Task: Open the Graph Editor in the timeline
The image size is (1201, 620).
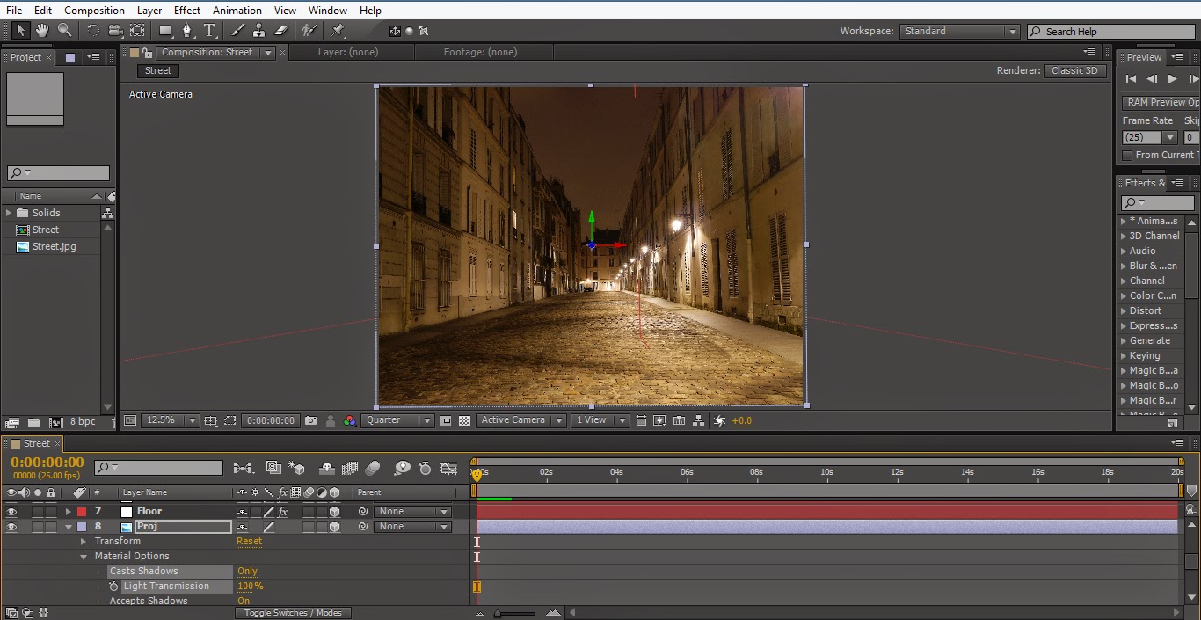Action: [448, 468]
